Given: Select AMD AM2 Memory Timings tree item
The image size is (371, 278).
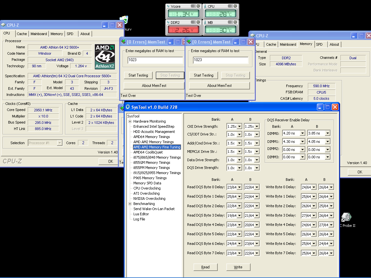Looking at the screenshot, I should point(154,142).
